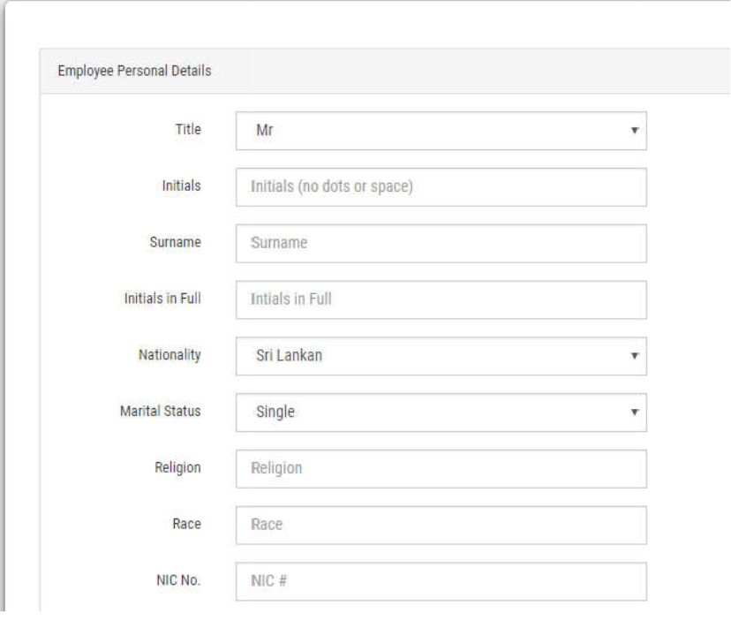
Task: Focus the Race text box
Action: (441, 525)
